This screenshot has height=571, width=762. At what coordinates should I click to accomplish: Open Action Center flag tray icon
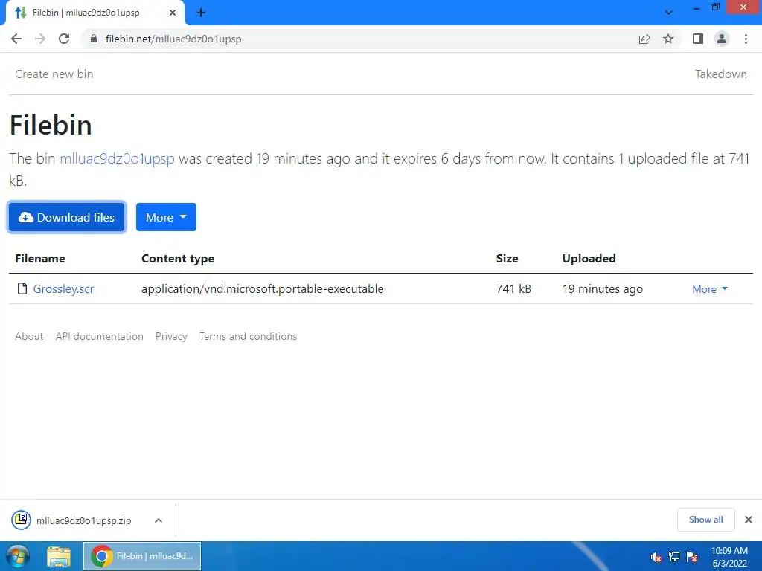693,557
